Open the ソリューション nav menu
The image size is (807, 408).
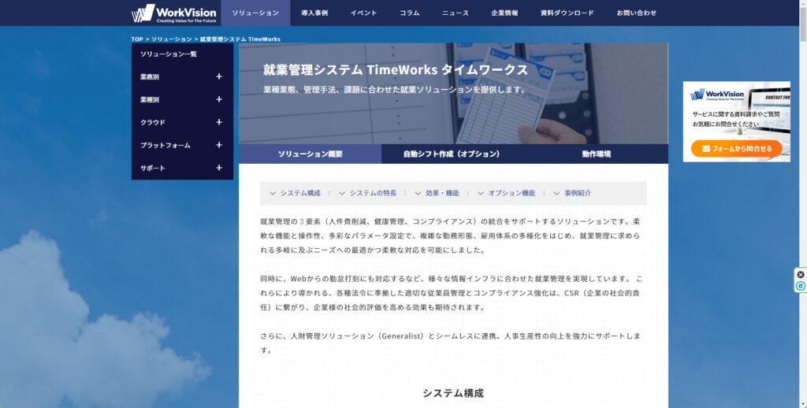coord(255,13)
